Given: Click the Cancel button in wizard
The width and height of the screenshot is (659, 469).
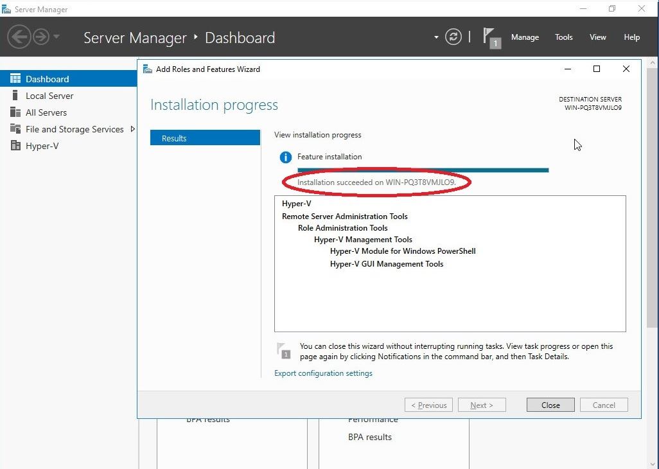Looking at the screenshot, I should [x=604, y=405].
